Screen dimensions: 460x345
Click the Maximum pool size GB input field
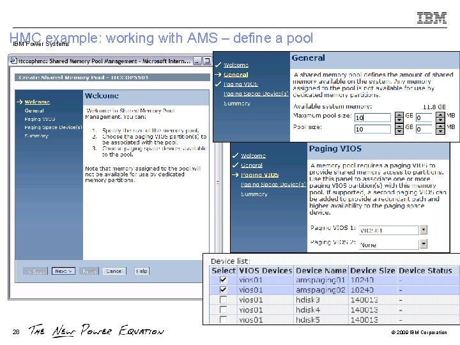click(x=372, y=118)
